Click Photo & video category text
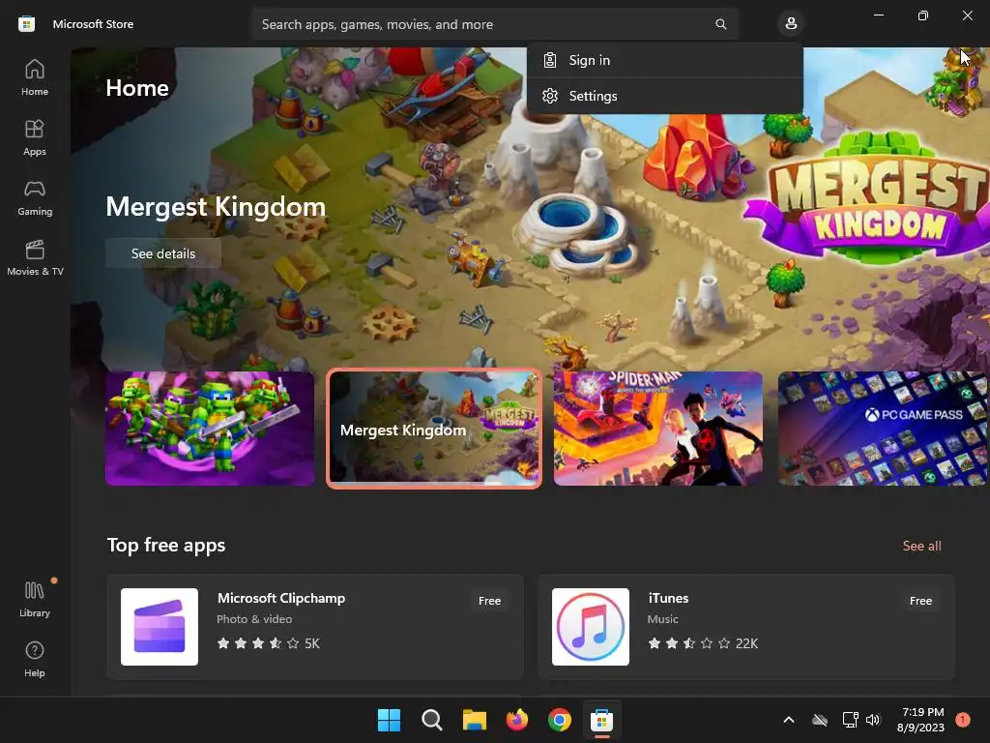Screen dimensions: 990x743 tap(254, 619)
